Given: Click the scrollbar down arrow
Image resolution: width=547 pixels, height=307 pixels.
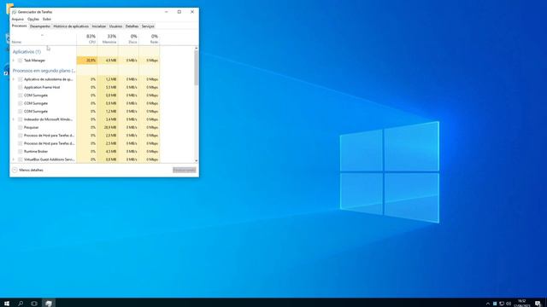Looking at the screenshot, I should coord(196,160).
